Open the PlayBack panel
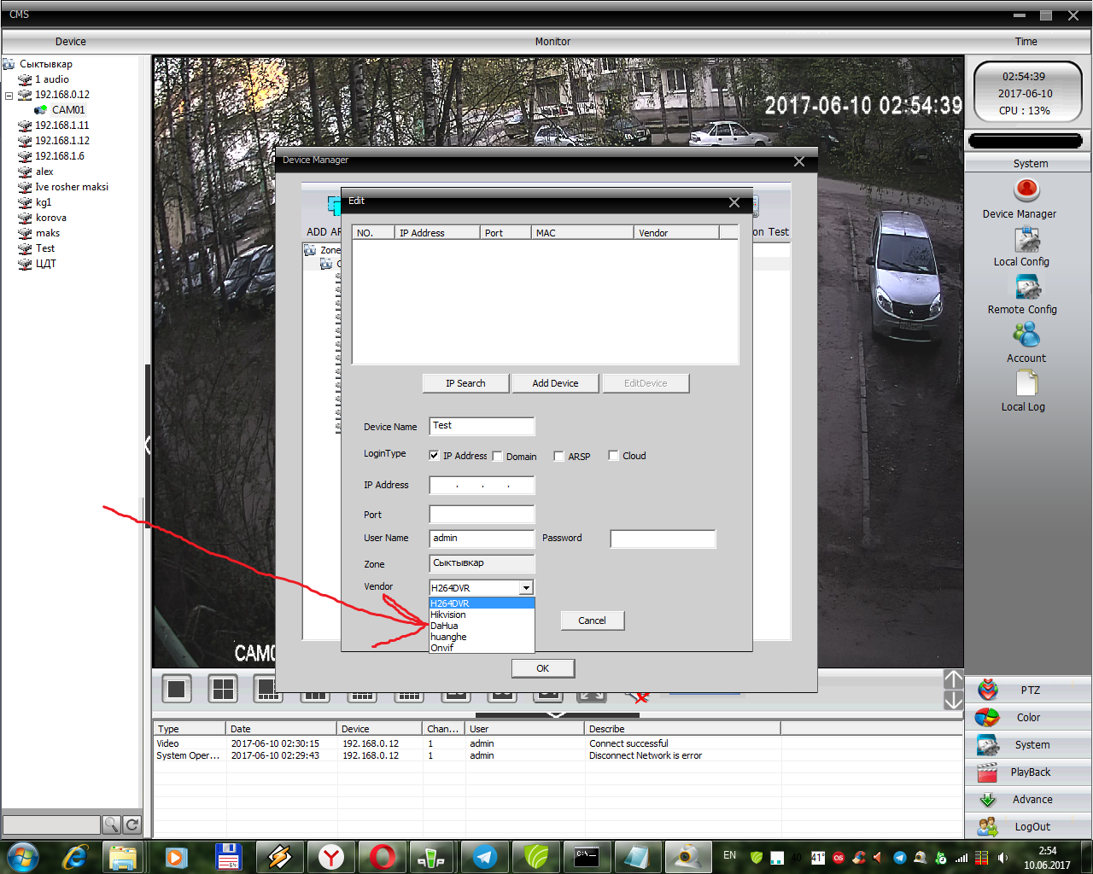 point(1029,772)
